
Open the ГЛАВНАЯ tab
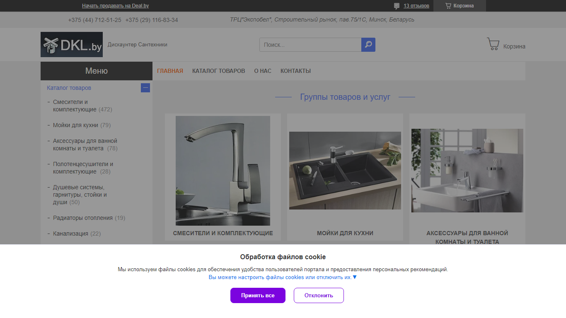click(x=170, y=71)
